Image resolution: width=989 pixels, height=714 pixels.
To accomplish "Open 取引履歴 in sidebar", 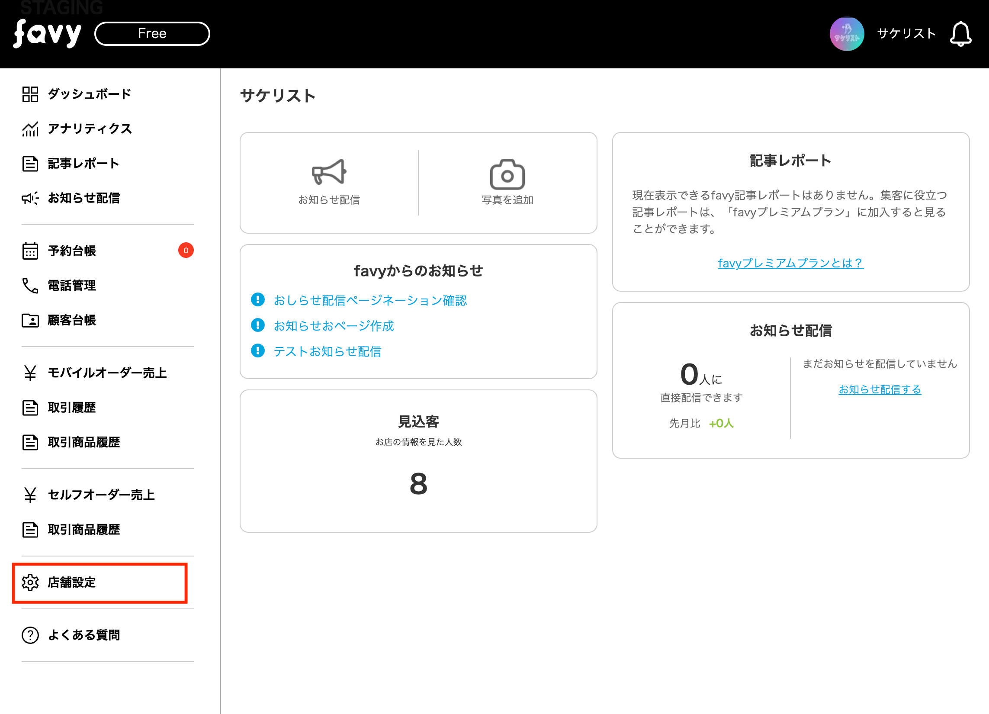I will [71, 407].
